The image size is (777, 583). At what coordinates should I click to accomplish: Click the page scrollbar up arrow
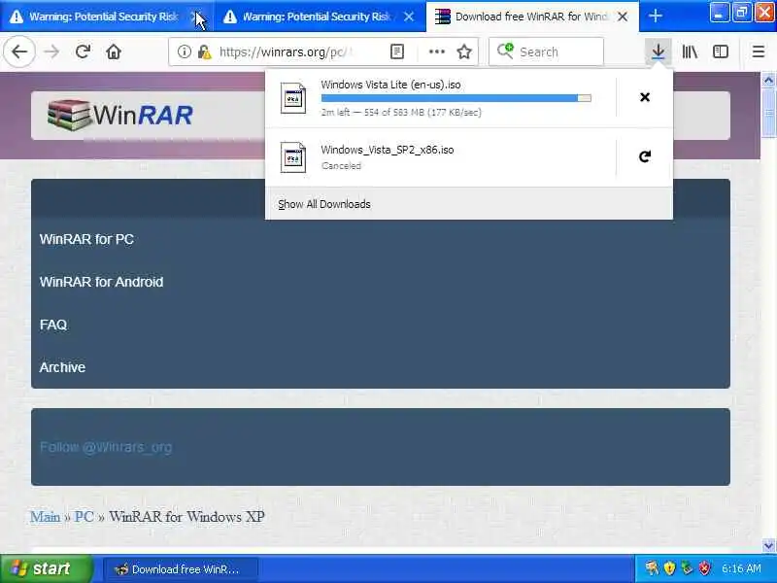point(768,80)
